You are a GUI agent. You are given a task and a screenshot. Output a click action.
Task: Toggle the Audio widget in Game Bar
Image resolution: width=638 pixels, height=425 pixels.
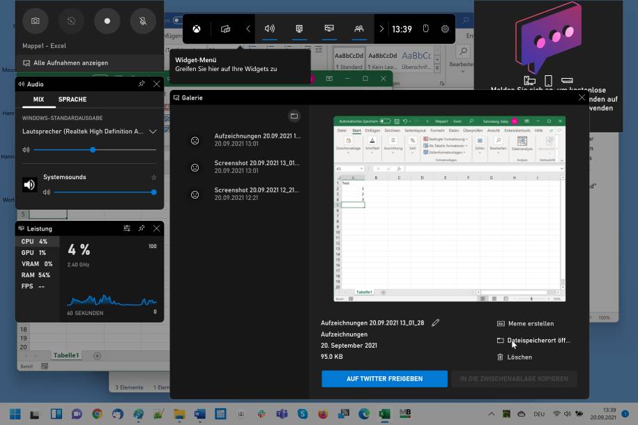pos(270,29)
